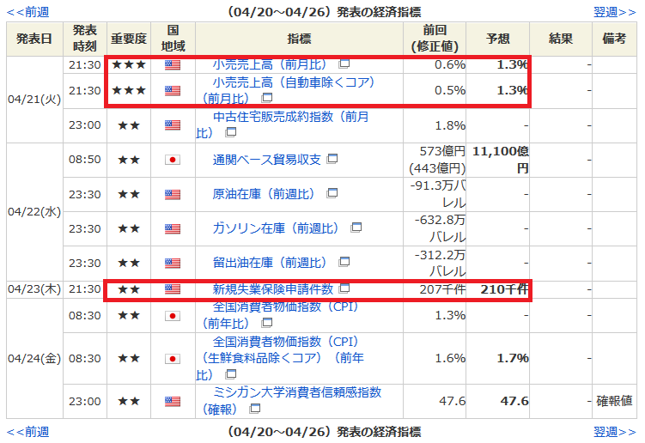Click time 08:50 in 貿易収支 row
The height and width of the screenshot is (443, 645).
[x=85, y=159]
